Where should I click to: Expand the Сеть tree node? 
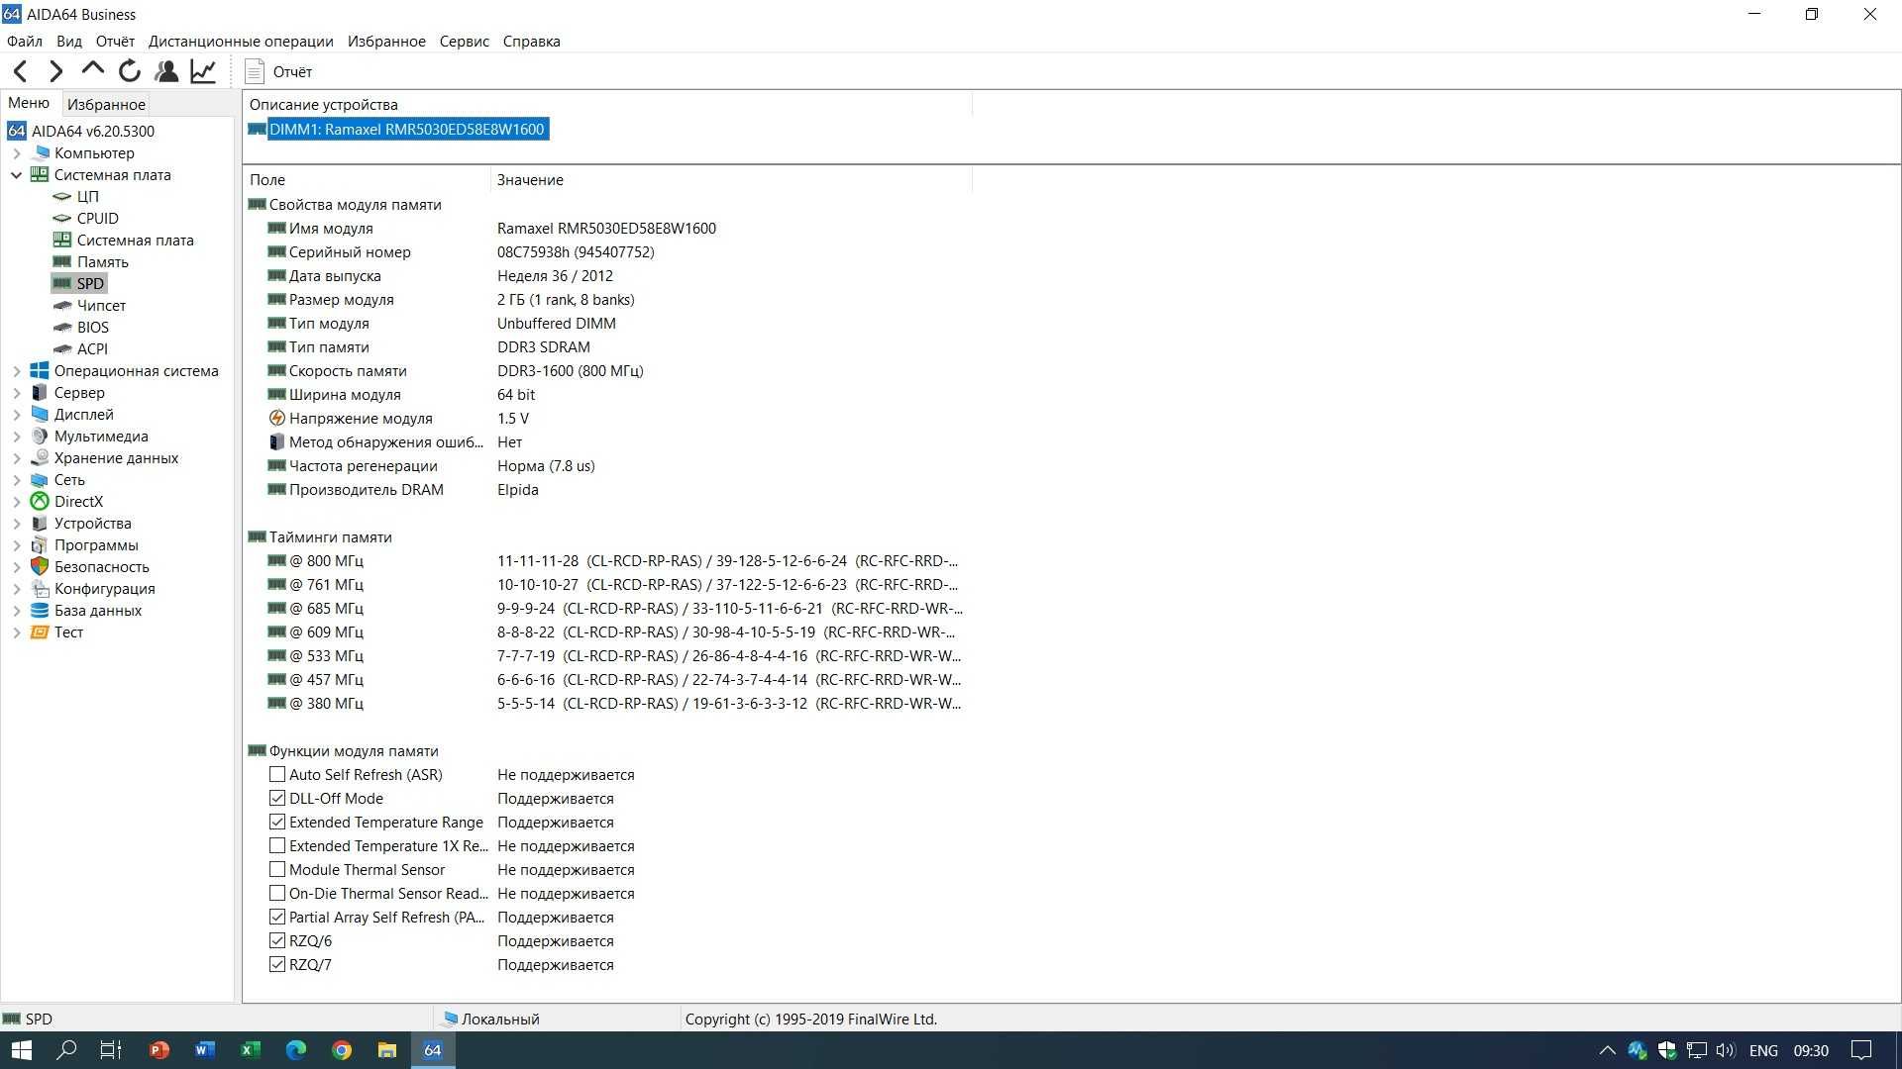click(x=17, y=480)
